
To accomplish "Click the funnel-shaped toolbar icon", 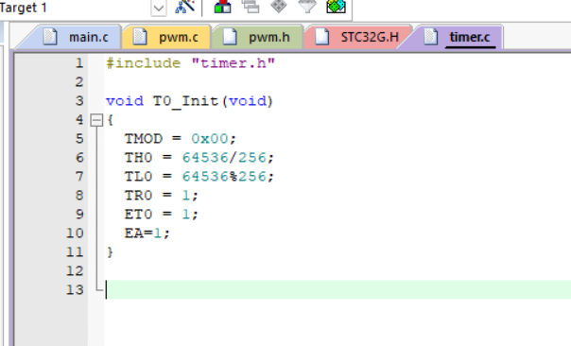I will coord(307,6).
